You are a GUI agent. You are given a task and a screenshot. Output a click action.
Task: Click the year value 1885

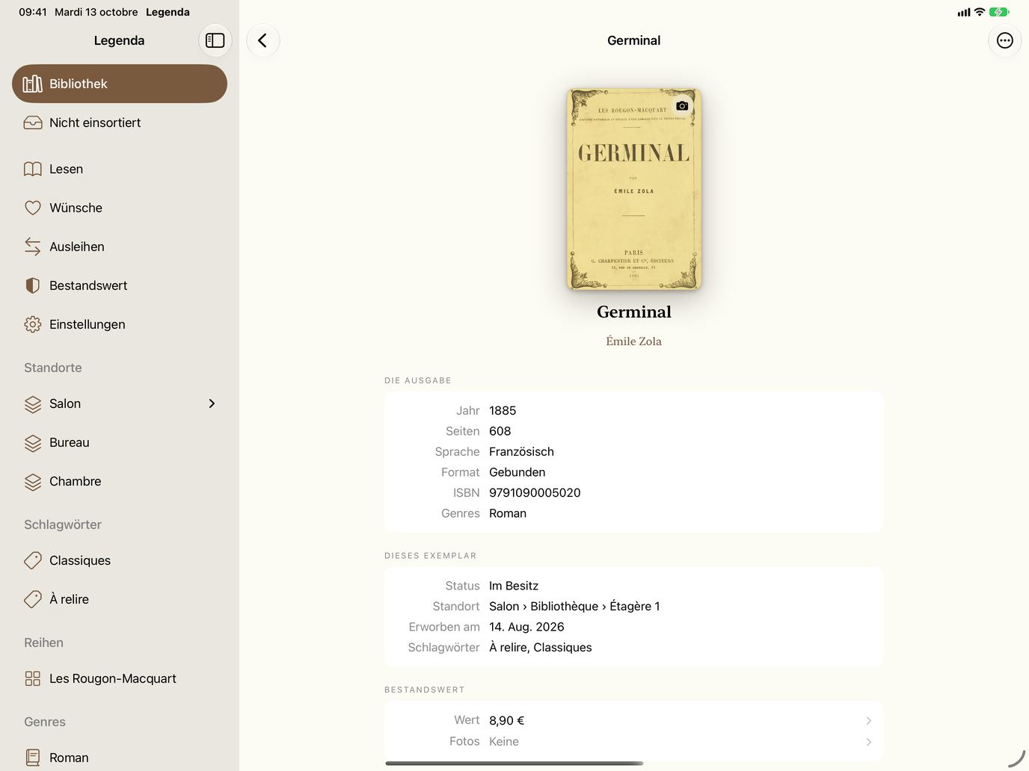click(x=503, y=411)
